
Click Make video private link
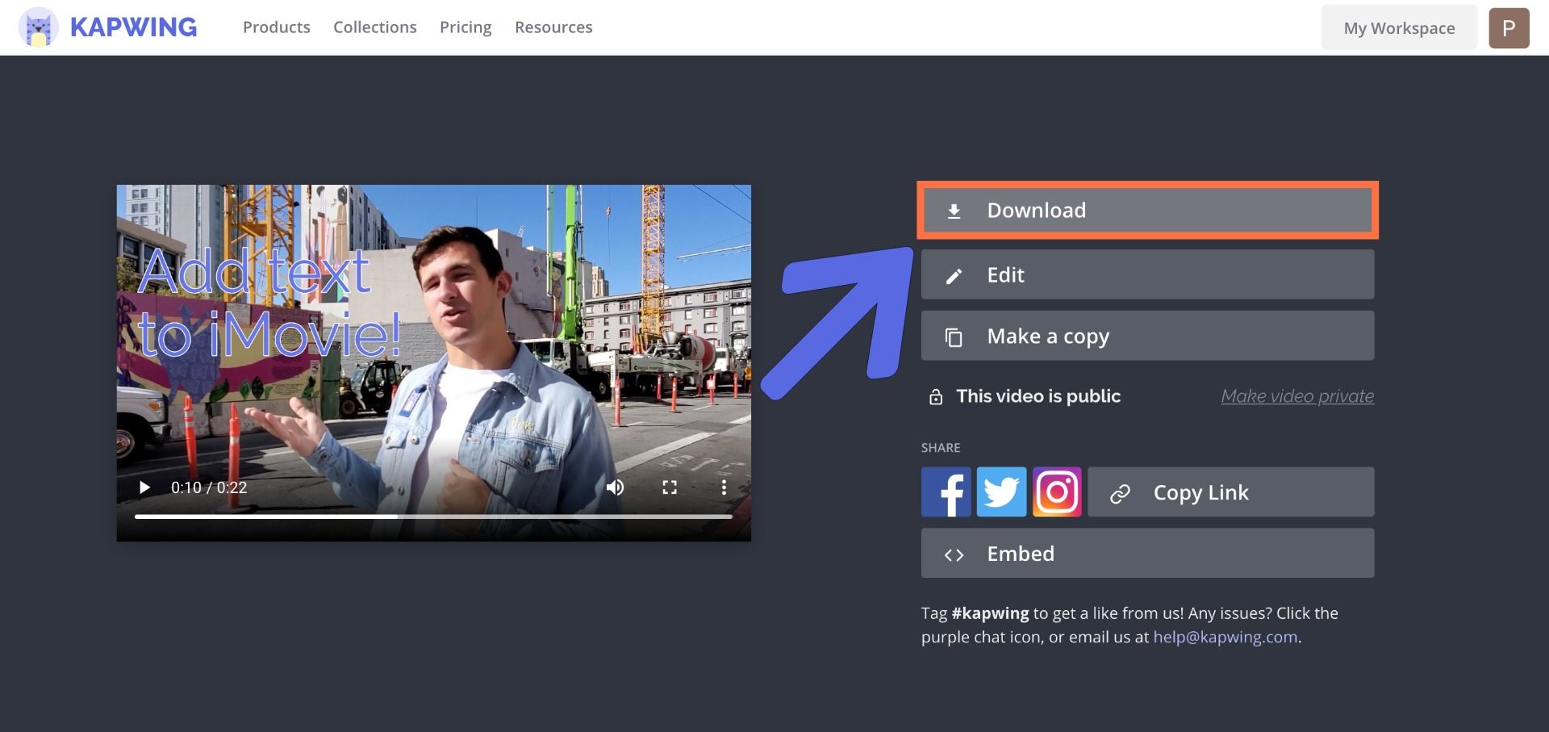coord(1296,396)
